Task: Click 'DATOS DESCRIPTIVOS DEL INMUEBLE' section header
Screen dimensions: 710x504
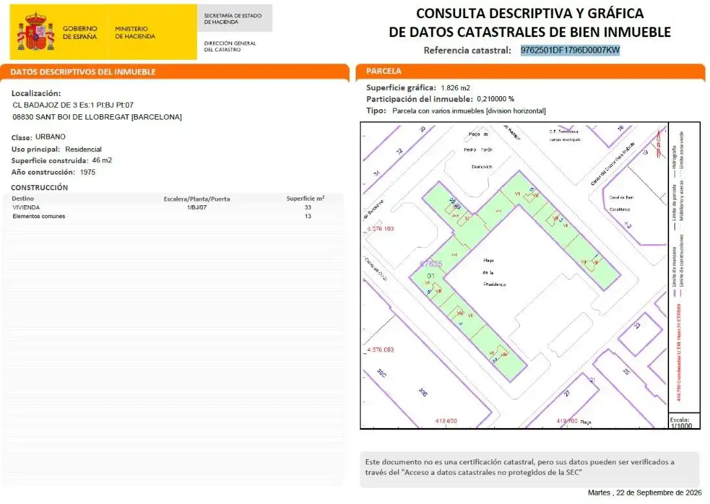Action: 83,72
